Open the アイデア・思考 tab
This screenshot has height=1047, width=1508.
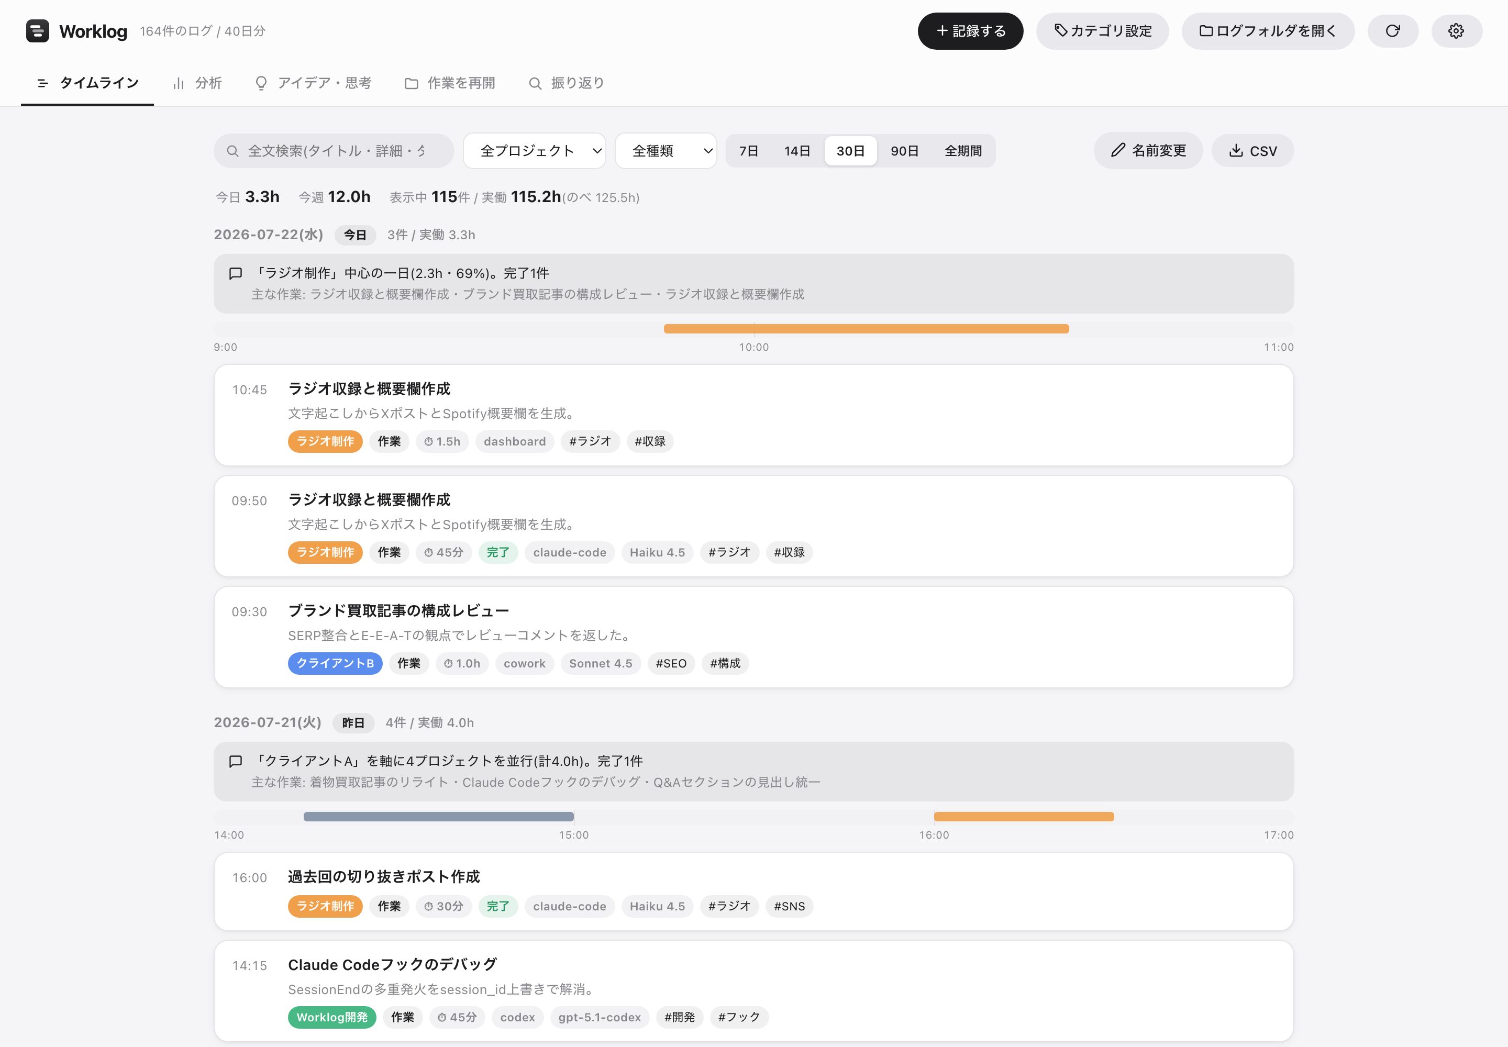313,83
